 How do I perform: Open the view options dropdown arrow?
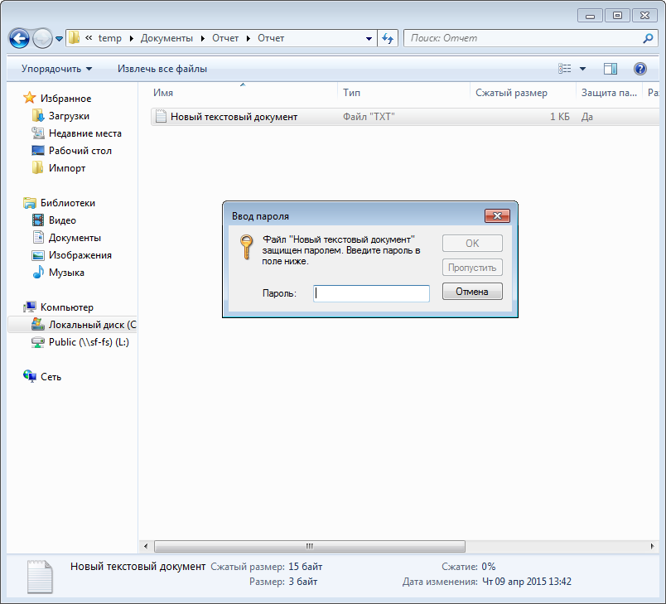(x=583, y=69)
